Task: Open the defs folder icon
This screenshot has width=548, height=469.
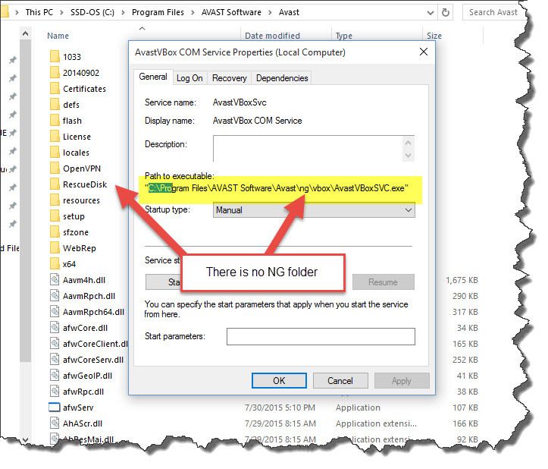Action: 55,104
